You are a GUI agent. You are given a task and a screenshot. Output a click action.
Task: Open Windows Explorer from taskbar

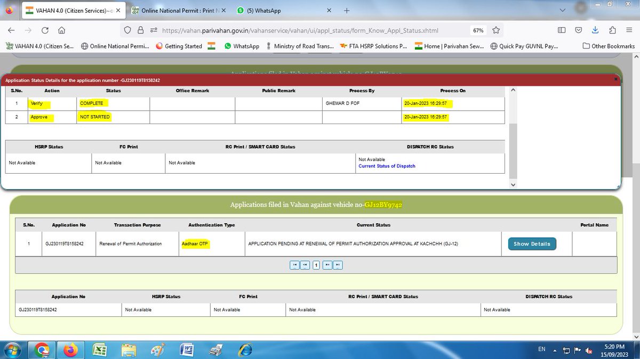129,350
